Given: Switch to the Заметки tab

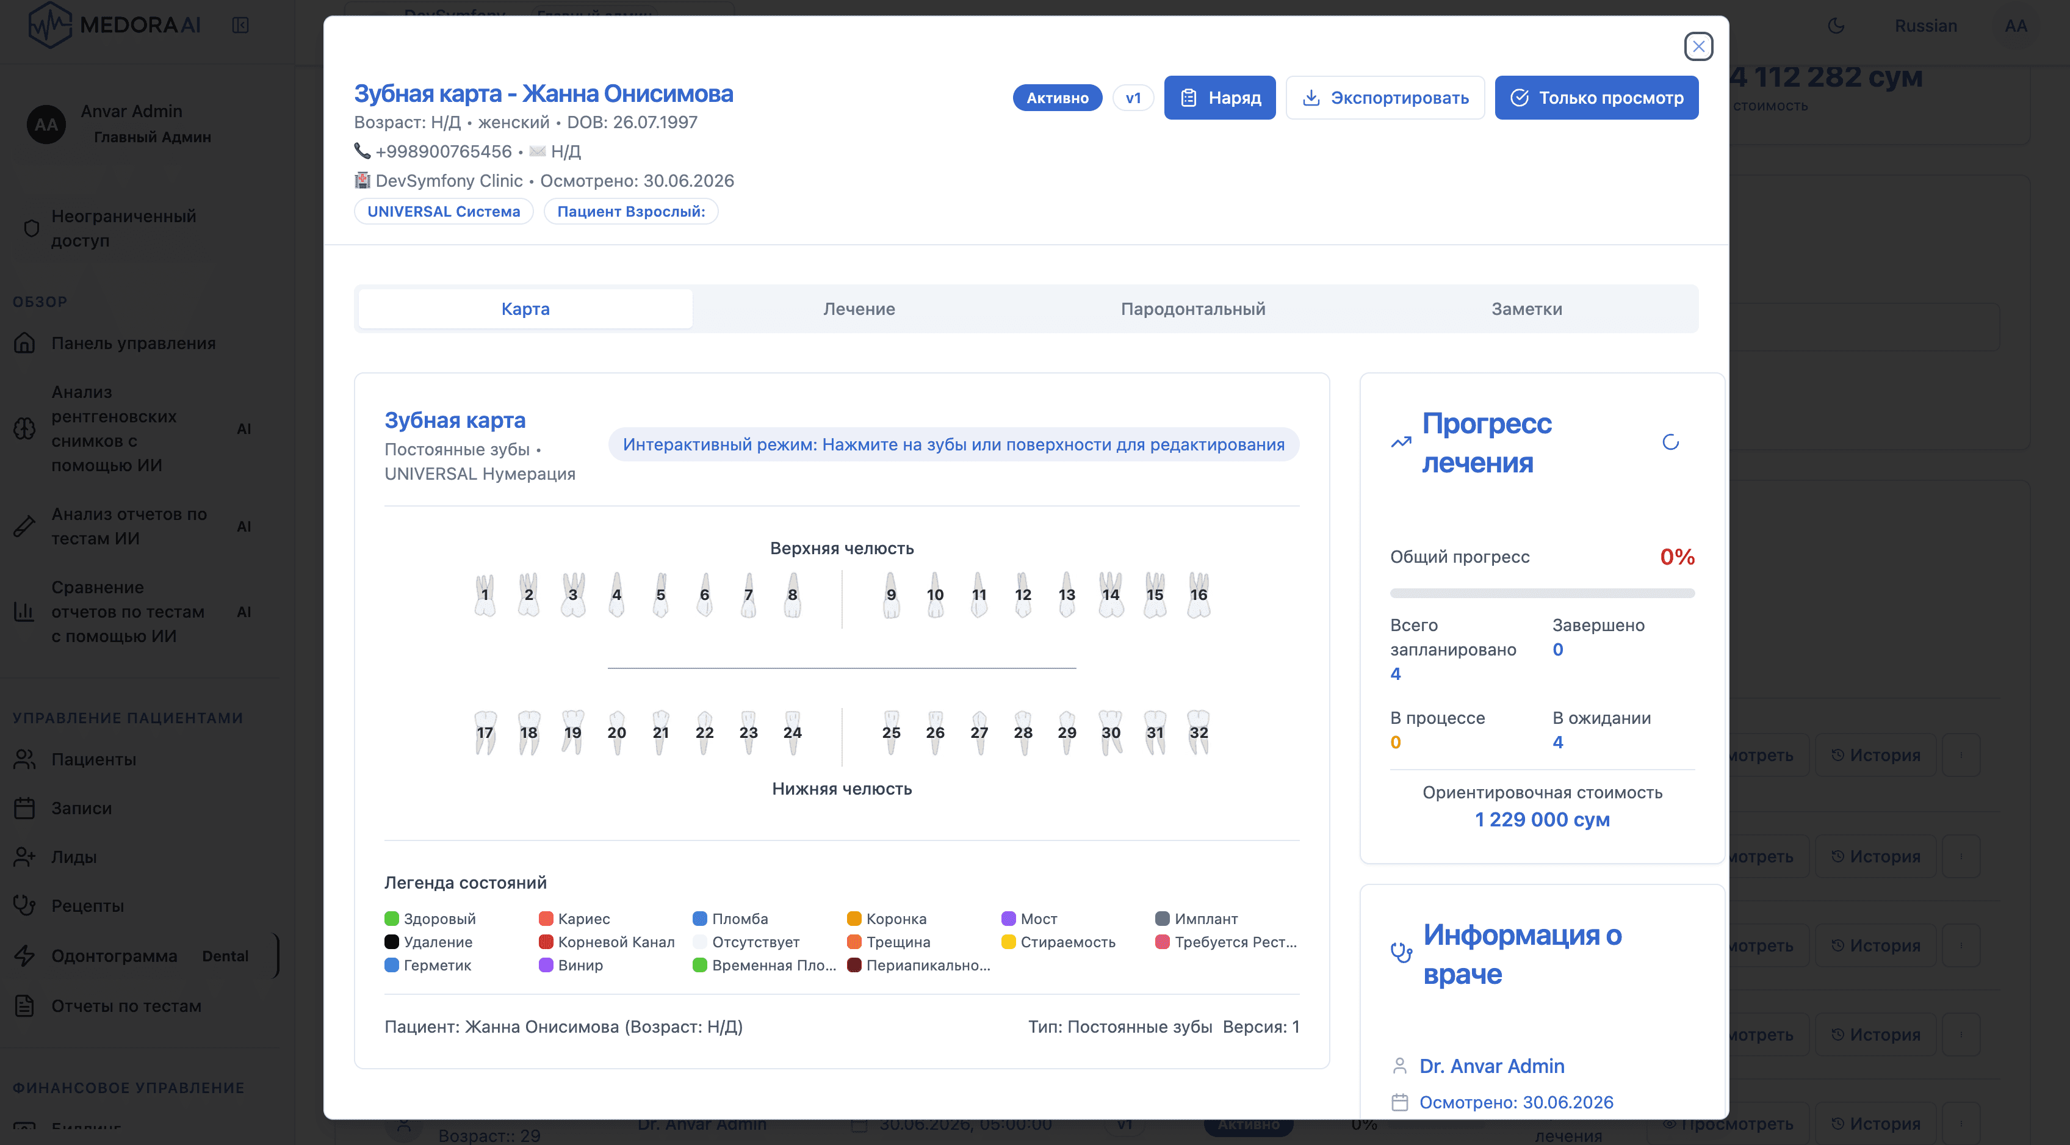Looking at the screenshot, I should tap(1526, 309).
